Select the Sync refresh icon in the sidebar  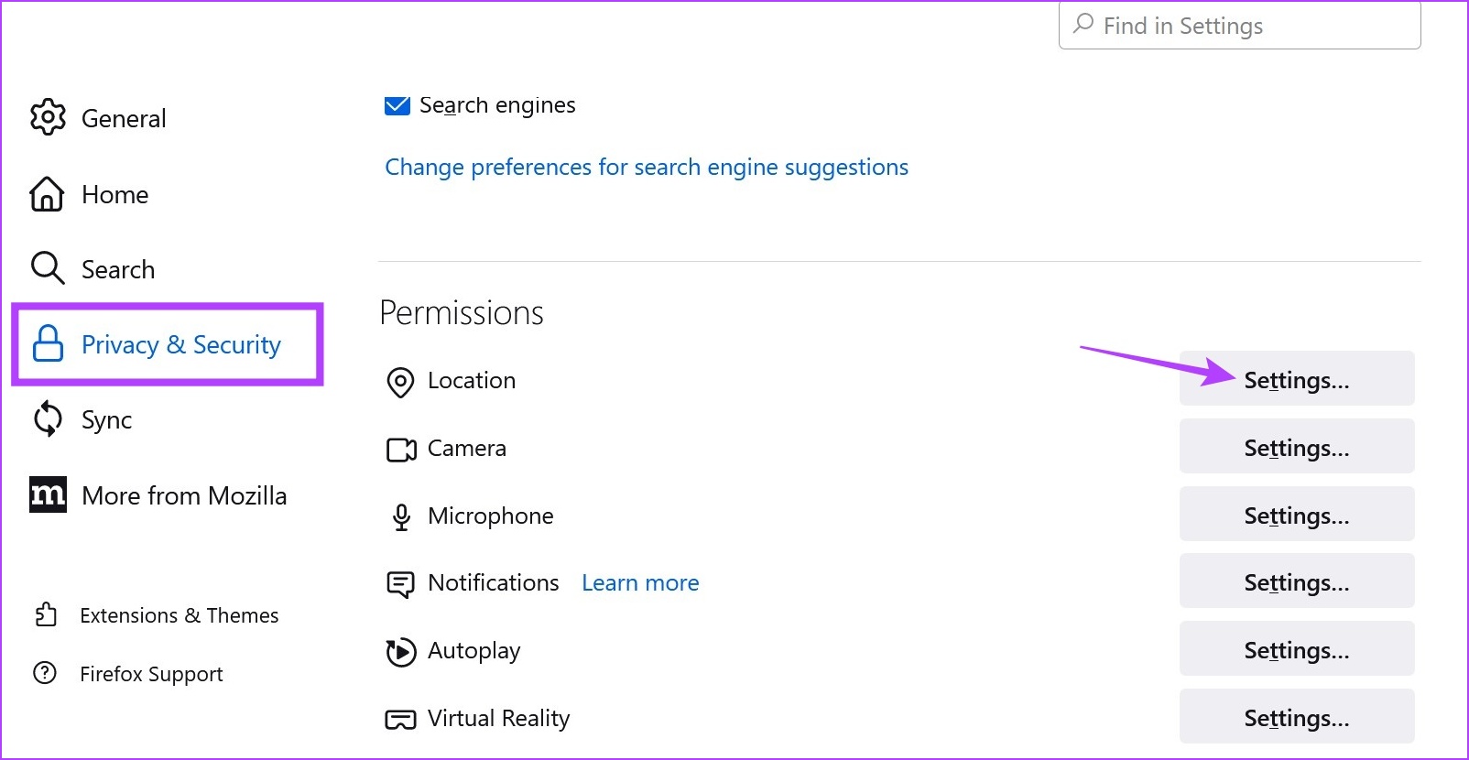tap(47, 419)
